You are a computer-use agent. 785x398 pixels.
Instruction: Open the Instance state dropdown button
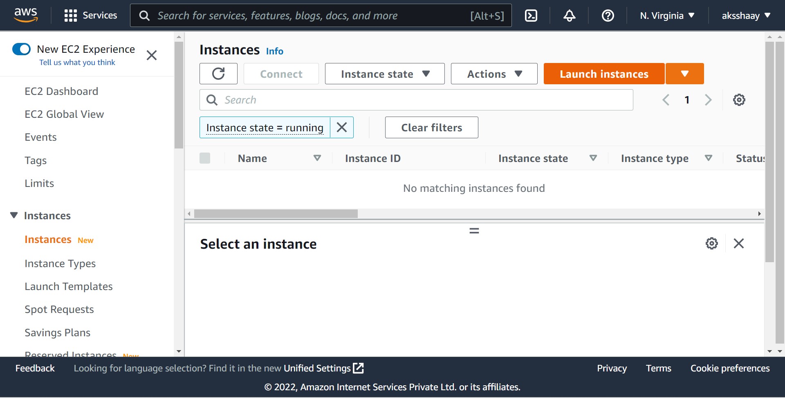385,74
